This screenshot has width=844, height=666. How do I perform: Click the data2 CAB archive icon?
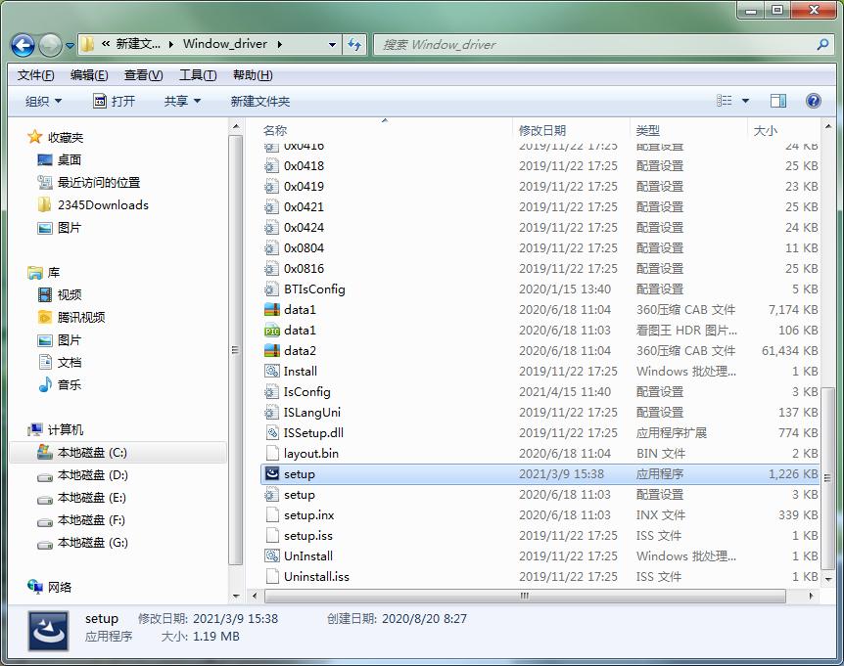272,351
